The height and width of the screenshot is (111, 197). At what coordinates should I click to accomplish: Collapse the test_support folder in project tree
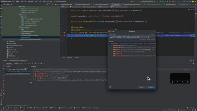click(x=18, y=27)
